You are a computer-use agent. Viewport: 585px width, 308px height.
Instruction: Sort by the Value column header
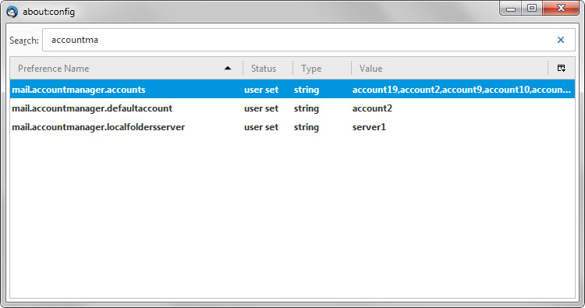click(449, 69)
